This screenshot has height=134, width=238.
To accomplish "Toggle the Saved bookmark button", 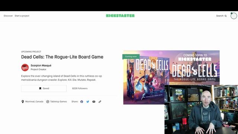I will point(44,89).
